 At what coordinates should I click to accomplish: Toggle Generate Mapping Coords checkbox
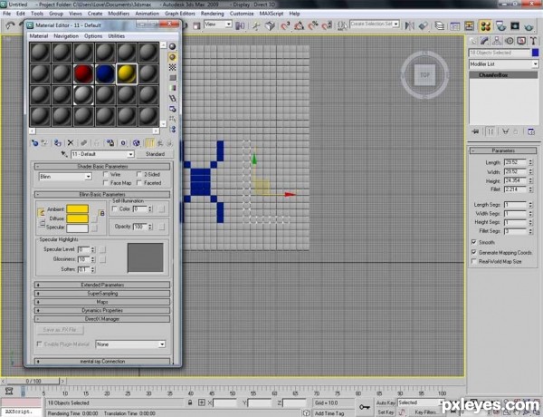pos(474,252)
